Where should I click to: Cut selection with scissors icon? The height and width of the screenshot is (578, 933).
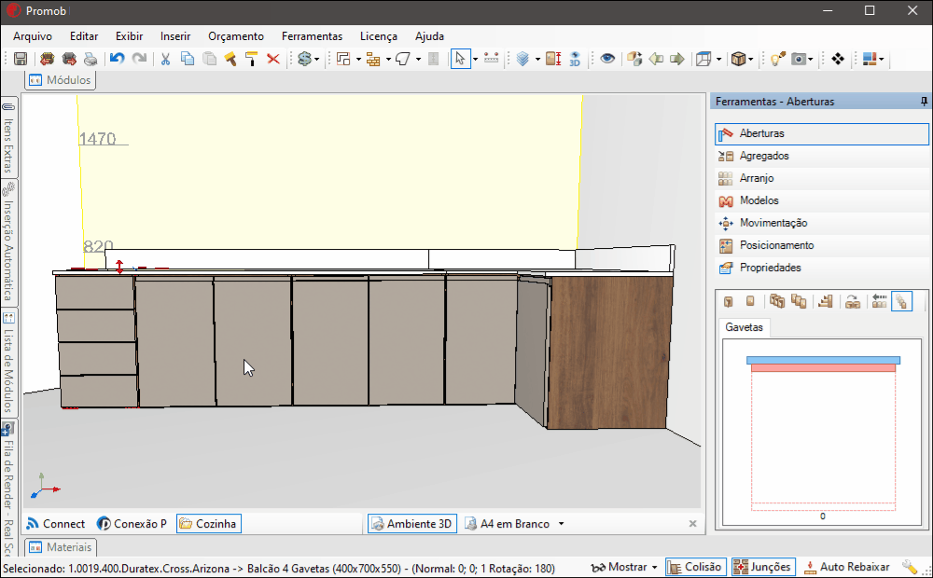pos(165,59)
